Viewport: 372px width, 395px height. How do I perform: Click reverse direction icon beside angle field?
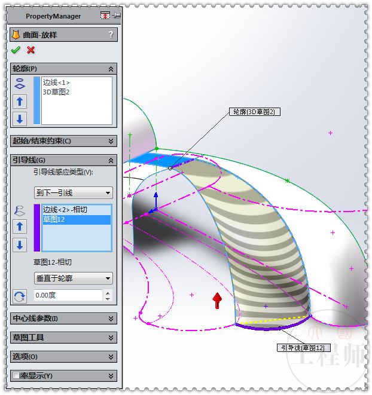pyautogui.click(x=20, y=296)
